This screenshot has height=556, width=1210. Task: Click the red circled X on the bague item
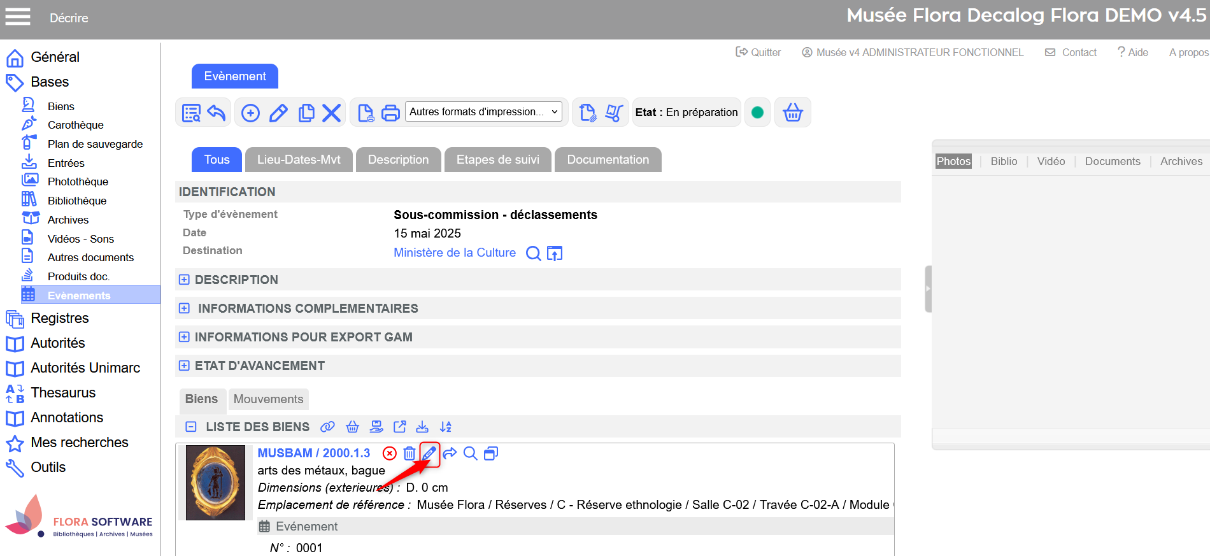pos(390,453)
